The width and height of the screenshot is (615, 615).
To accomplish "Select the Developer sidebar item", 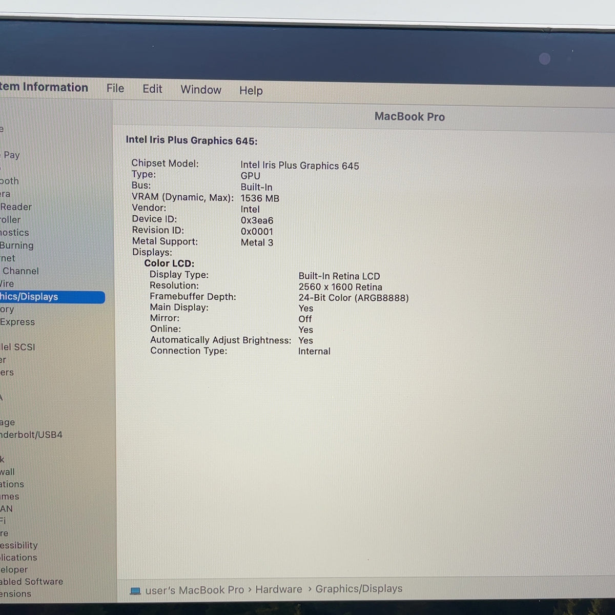I will click(x=14, y=569).
